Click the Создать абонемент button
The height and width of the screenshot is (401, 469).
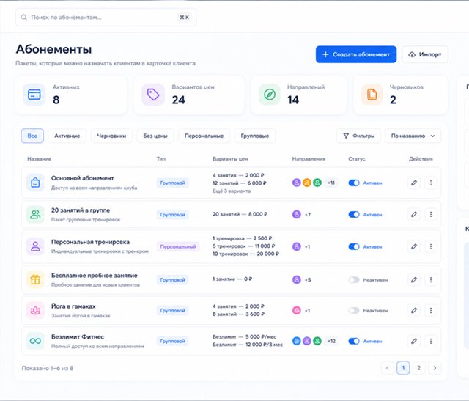pos(356,54)
